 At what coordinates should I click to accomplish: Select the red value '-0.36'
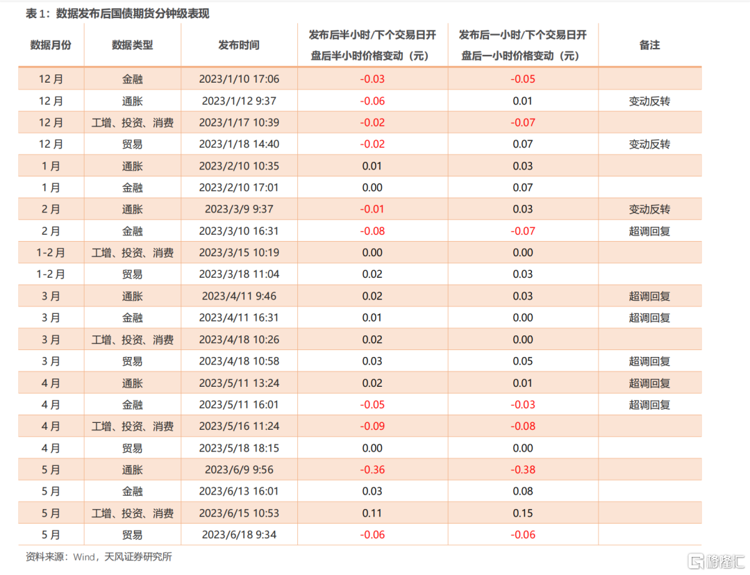(372, 469)
